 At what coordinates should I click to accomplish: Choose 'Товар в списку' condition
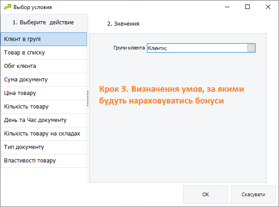pyautogui.click(x=44, y=53)
